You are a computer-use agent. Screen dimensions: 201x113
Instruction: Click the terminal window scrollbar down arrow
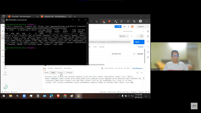point(87,64)
